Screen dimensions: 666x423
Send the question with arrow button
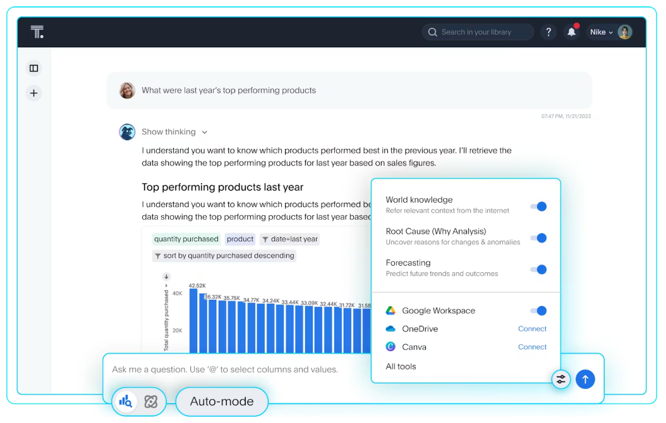tap(585, 379)
